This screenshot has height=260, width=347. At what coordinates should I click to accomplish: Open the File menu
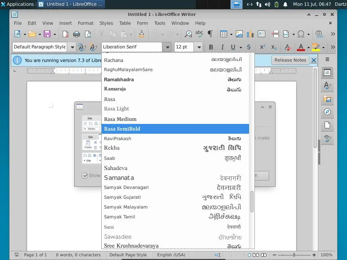tap(18, 23)
